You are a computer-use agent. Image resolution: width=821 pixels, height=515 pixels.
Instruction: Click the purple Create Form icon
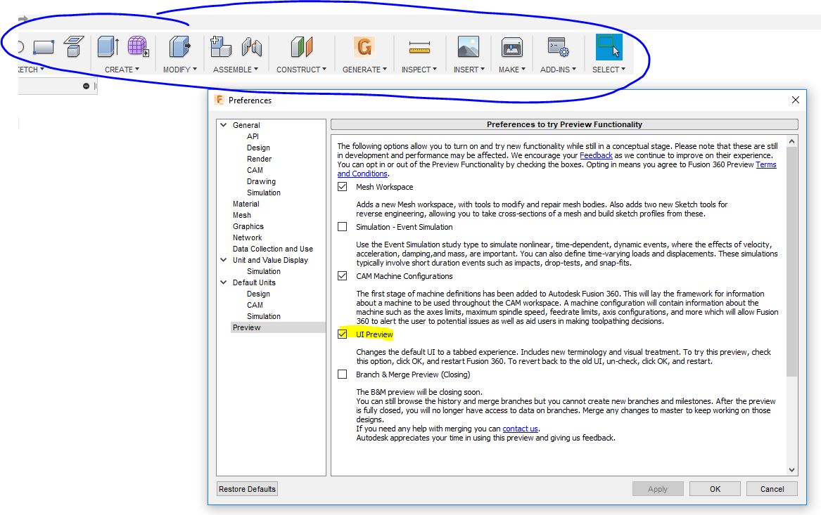click(x=138, y=46)
